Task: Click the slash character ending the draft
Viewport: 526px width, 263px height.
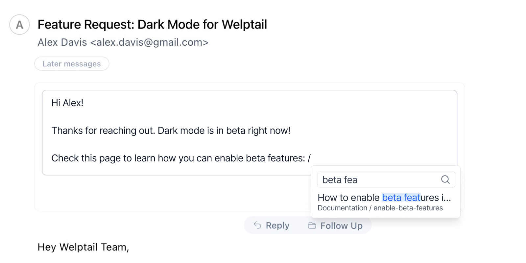Action: click(x=309, y=158)
